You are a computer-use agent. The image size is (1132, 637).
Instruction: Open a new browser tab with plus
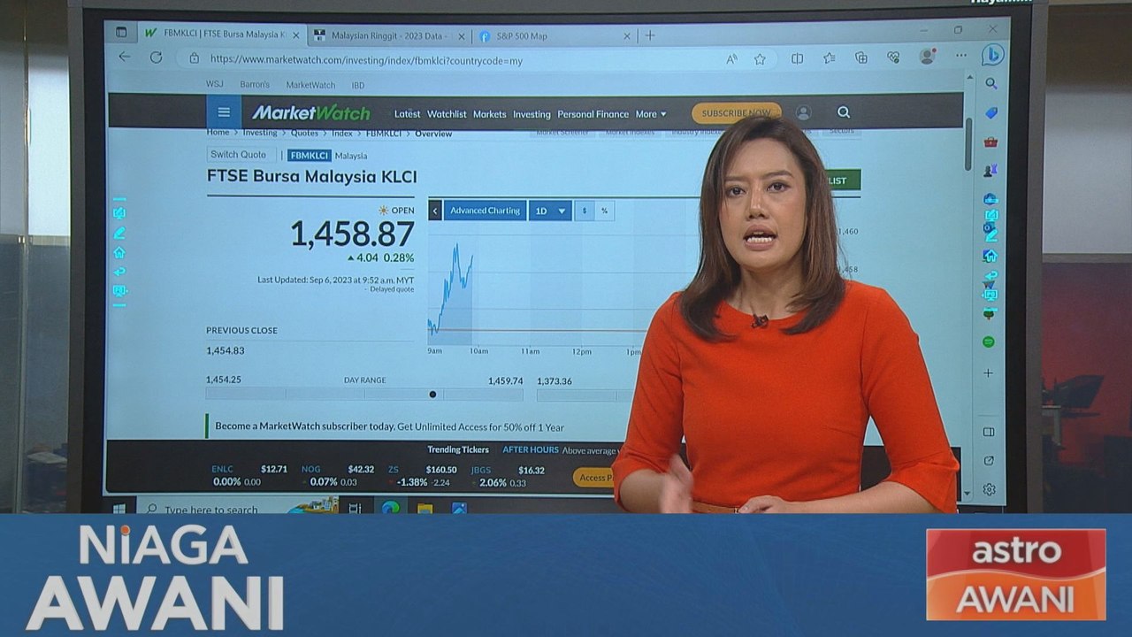[650, 35]
